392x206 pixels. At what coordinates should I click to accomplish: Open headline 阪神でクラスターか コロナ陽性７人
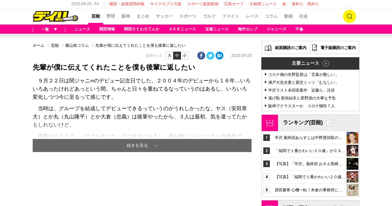pyautogui.click(x=302, y=106)
